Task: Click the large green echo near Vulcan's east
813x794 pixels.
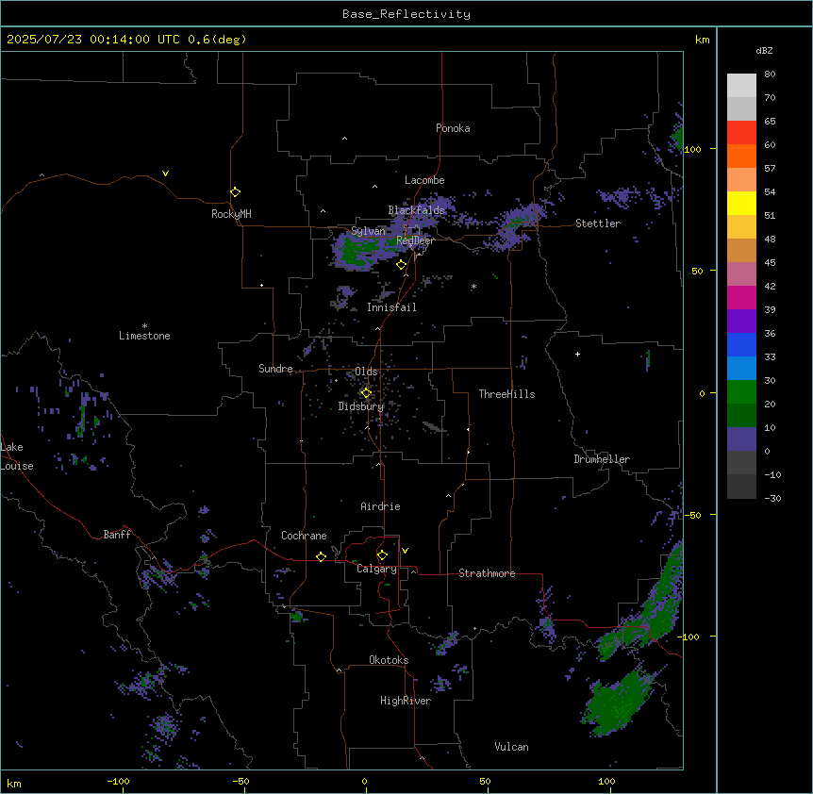Action: 619,703
